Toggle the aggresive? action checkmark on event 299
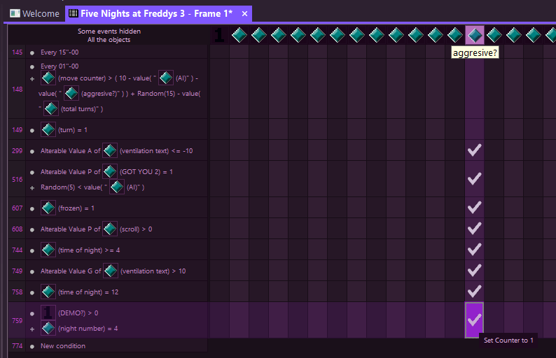 475,150
